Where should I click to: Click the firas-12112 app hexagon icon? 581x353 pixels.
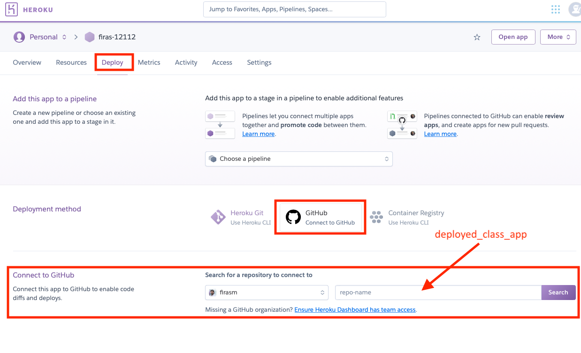[x=90, y=37]
